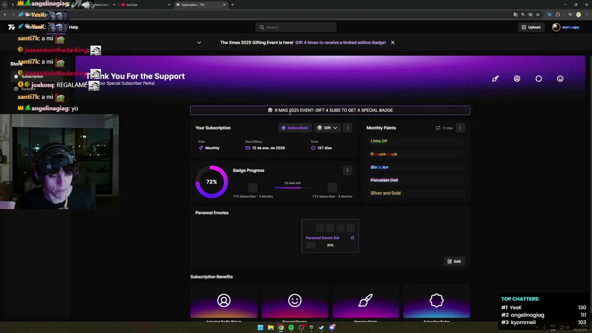Viewport: 592px width, 333px height.
Task: Go back with browser back arrow
Action: pyautogui.click(x=5, y=15)
